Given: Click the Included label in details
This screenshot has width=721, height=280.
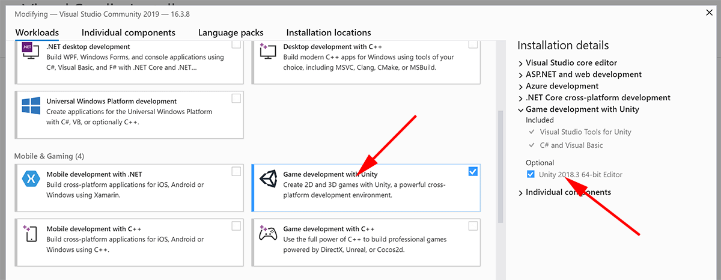Looking at the screenshot, I should (540, 120).
